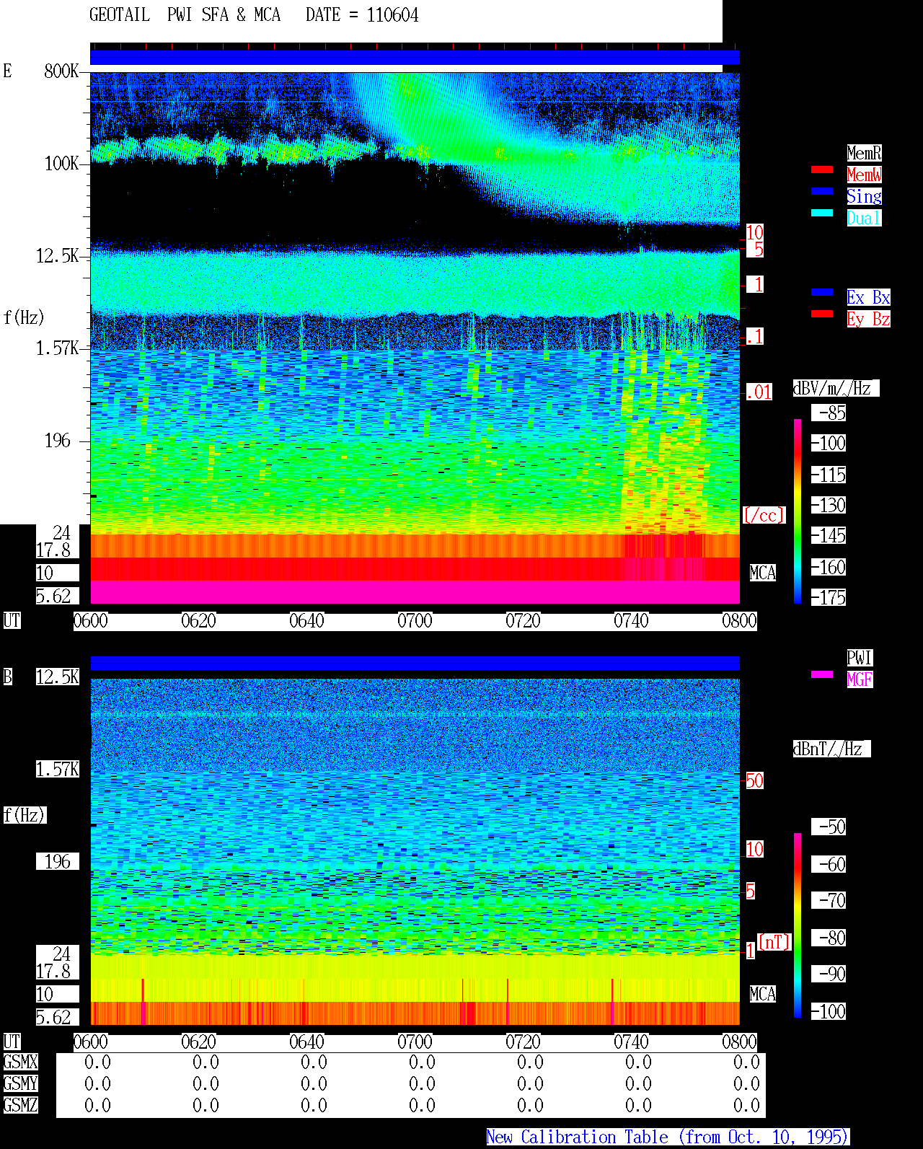Click the blue Sing legend swatch

tap(822, 191)
